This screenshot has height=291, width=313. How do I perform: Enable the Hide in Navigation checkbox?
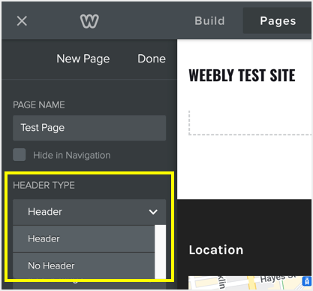click(20, 154)
